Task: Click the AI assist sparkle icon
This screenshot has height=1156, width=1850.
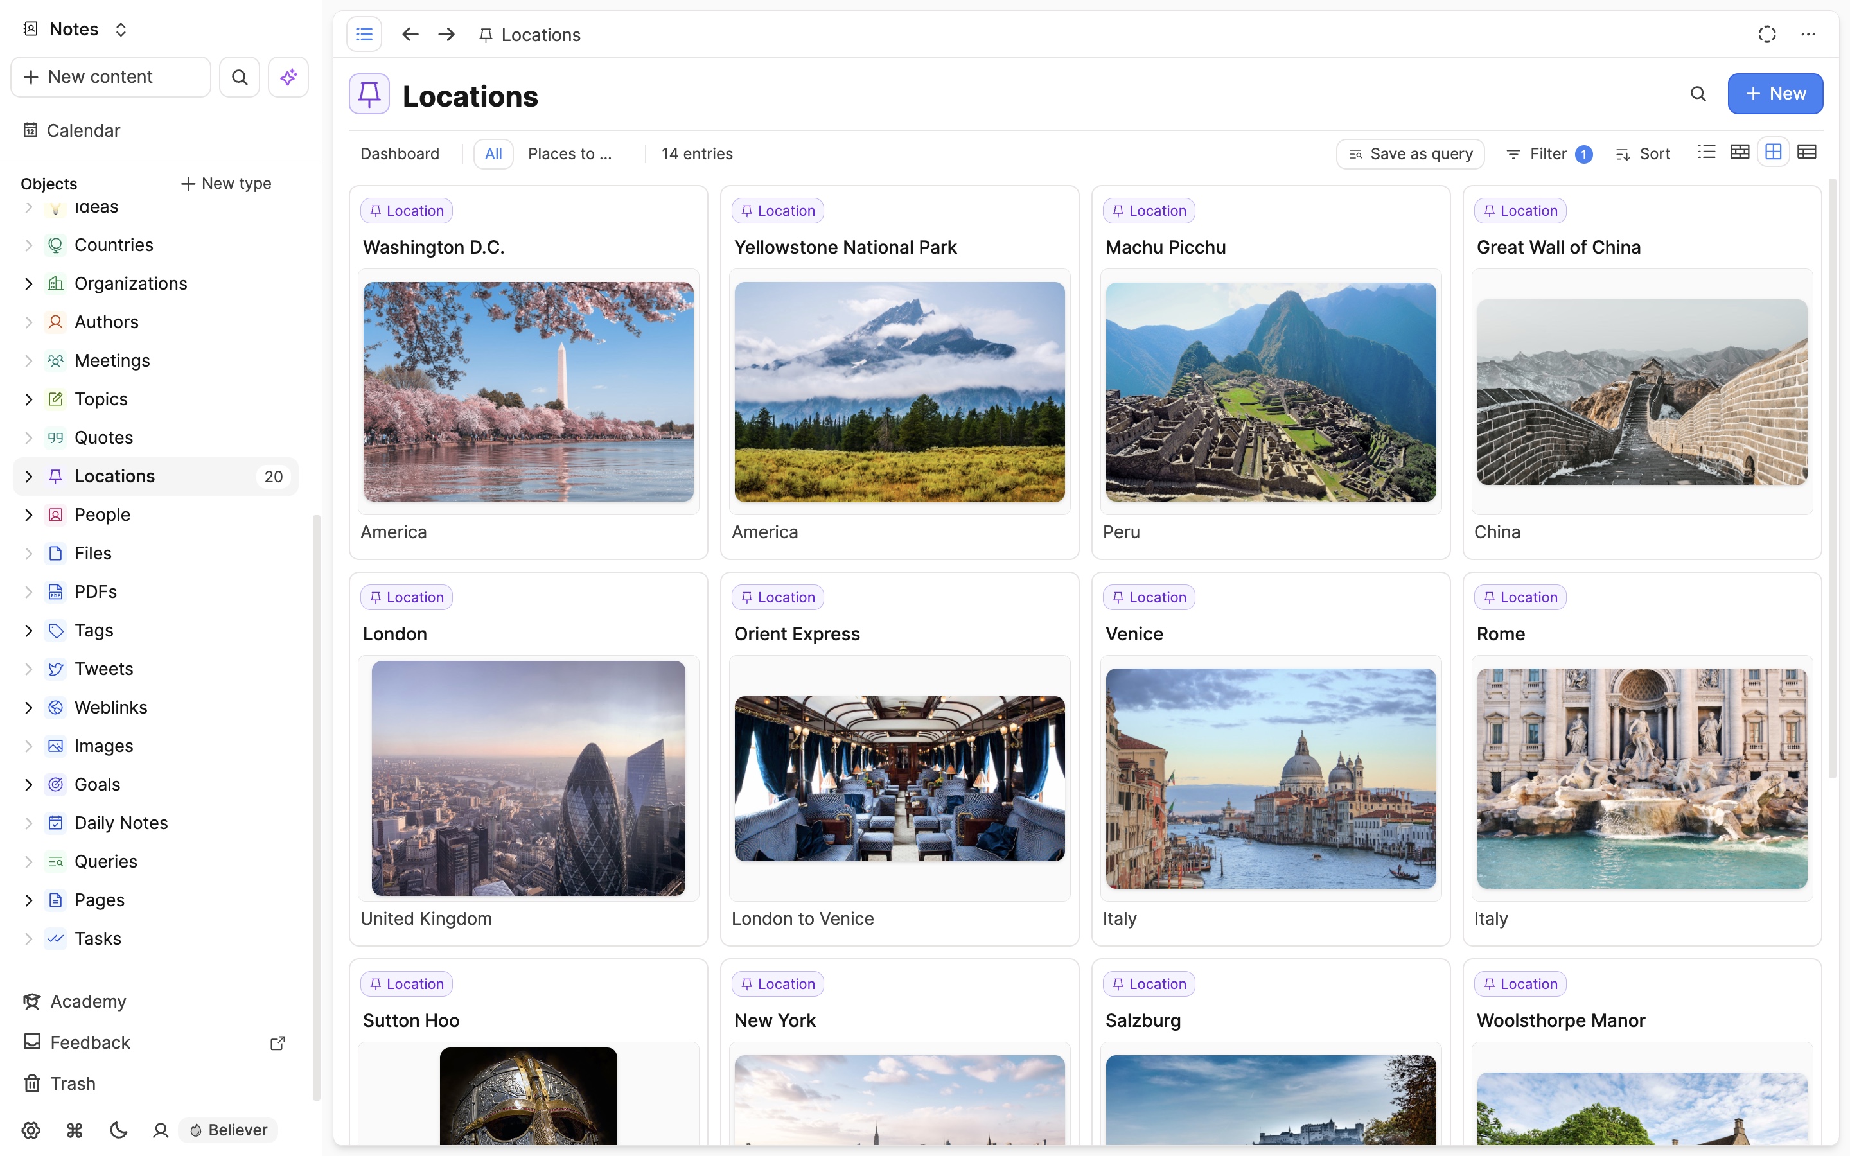Action: coord(286,76)
